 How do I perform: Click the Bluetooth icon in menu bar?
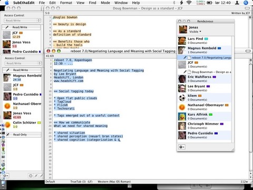[174, 3]
